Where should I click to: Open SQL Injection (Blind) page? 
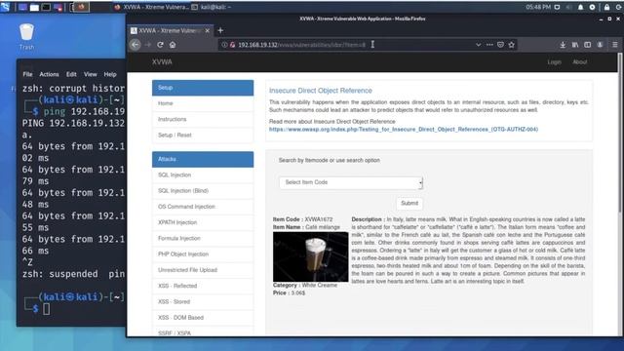(203, 191)
